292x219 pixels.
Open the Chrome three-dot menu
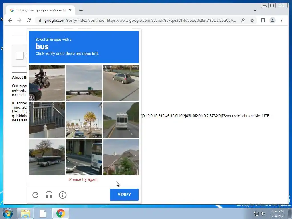[282, 20]
